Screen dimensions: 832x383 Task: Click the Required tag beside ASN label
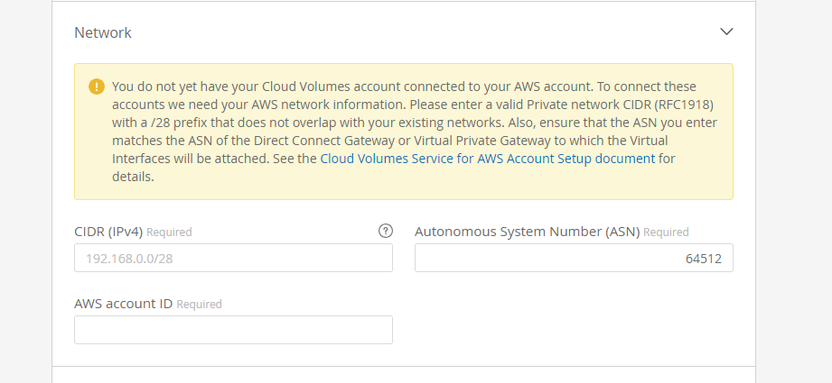(666, 233)
